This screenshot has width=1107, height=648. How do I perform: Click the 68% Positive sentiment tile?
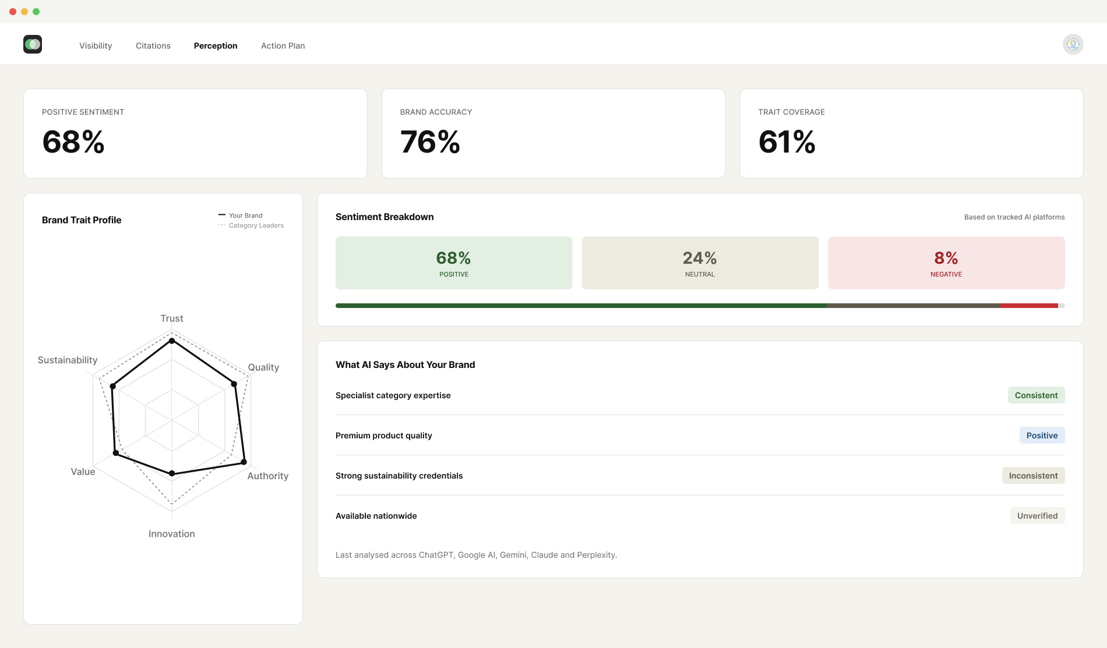pos(454,263)
